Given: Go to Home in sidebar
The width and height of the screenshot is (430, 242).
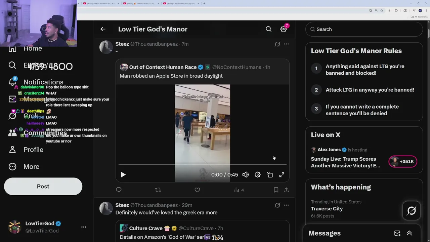Looking at the screenshot, I should (x=33, y=48).
